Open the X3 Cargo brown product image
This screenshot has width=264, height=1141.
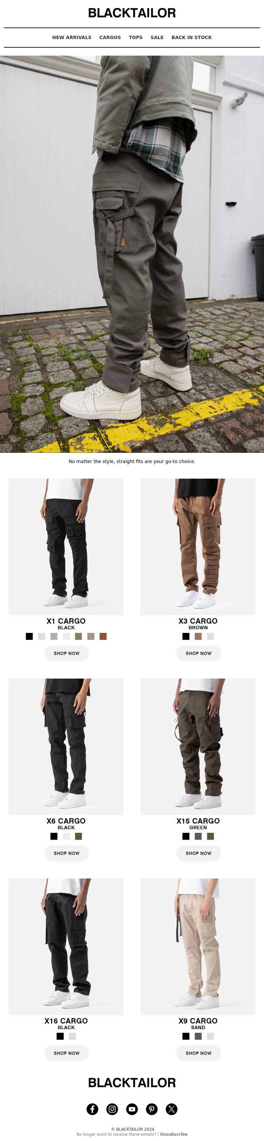pos(198,547)
